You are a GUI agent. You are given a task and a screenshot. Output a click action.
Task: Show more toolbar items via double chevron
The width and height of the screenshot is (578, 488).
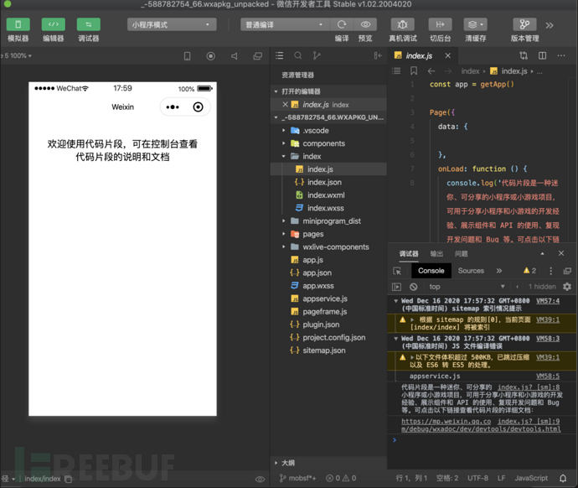(x=550, y=25)
